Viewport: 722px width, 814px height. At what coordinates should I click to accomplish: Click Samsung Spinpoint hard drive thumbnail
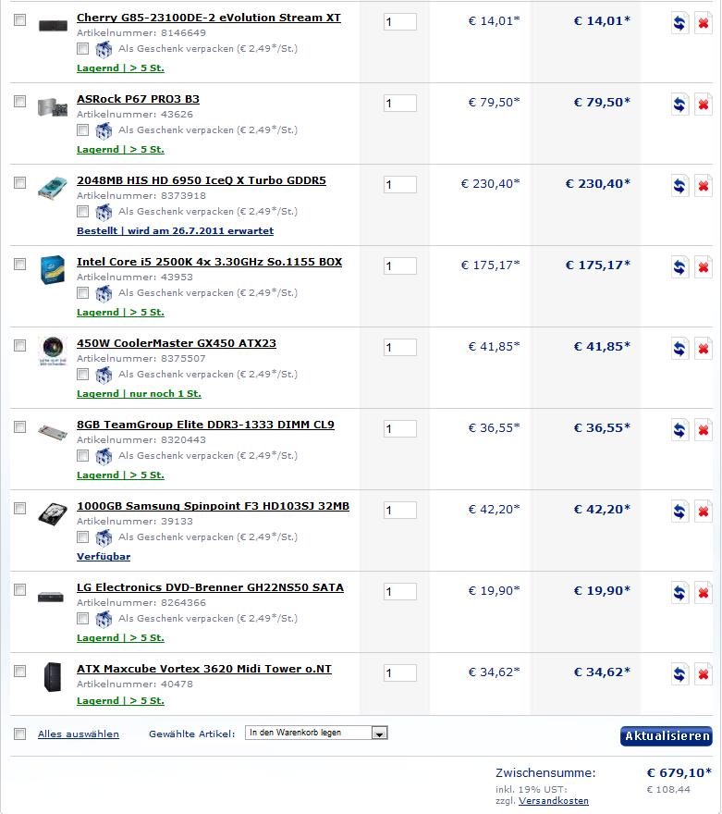point(53,514)
